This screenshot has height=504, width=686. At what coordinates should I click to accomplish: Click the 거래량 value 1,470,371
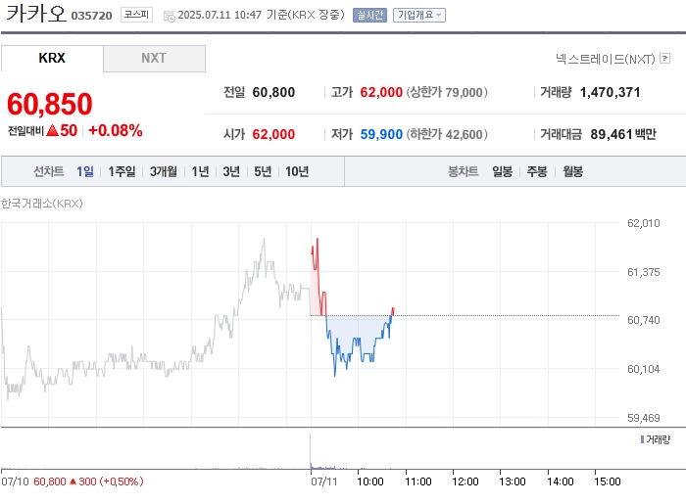(610, 92)
